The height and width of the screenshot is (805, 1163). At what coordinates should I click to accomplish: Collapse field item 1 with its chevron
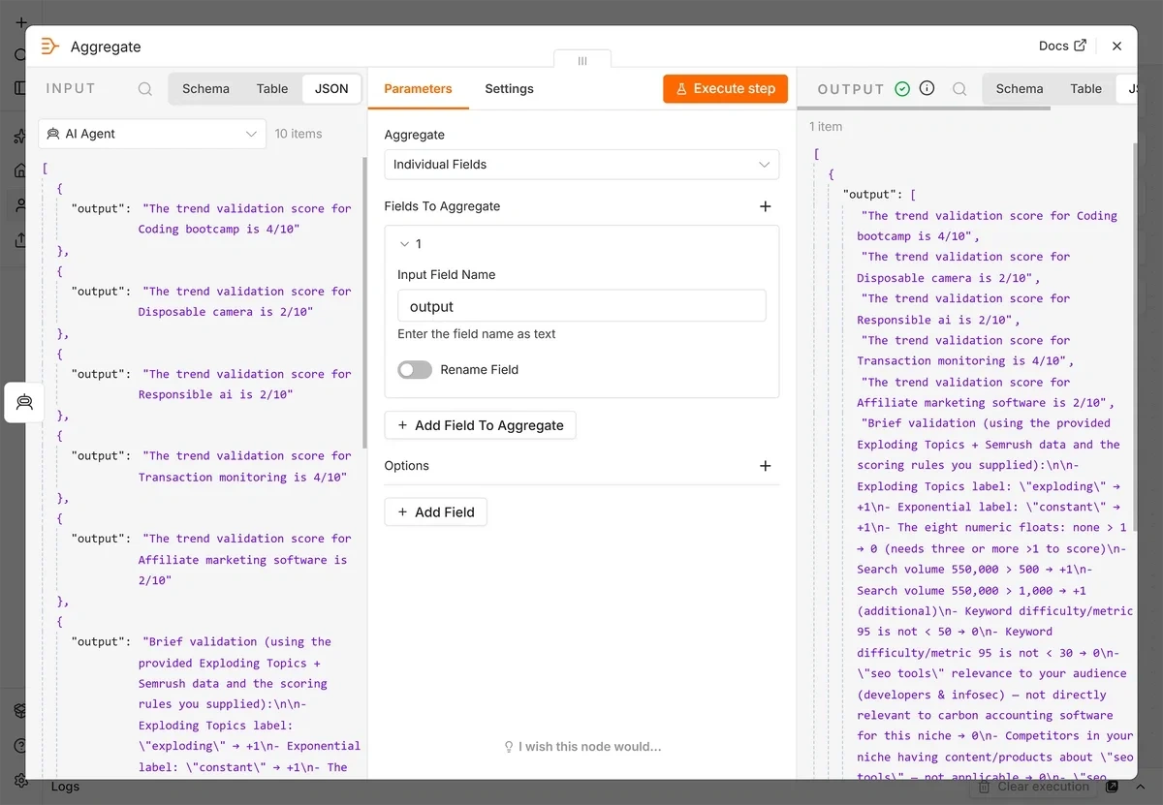(x=405, y=244)
